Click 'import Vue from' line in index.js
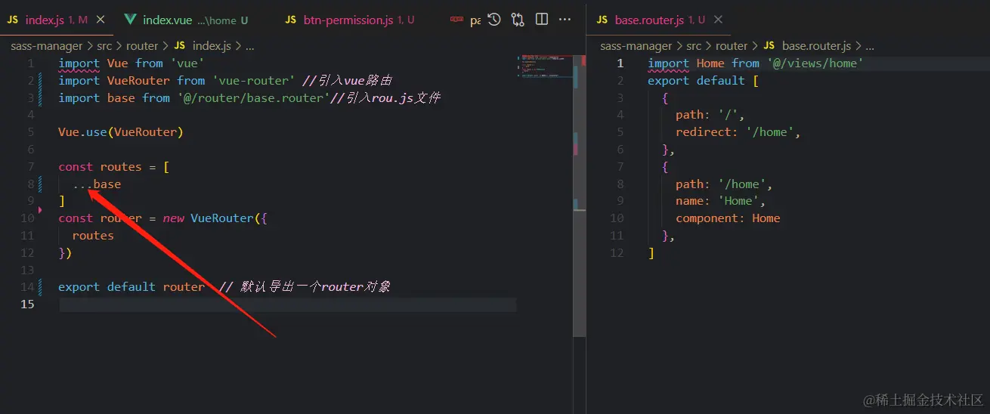 (132, 63)
